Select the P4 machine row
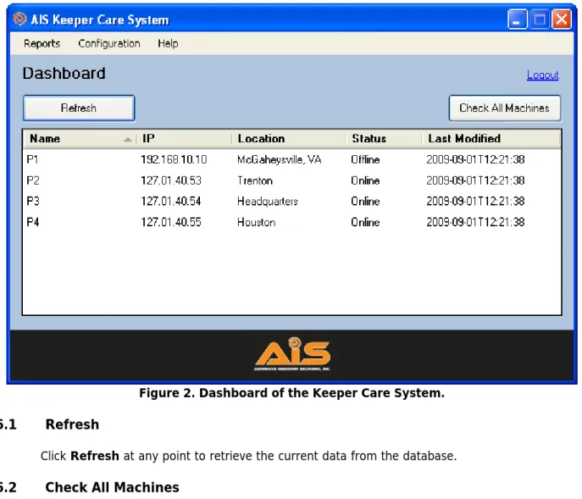 [291, 223]
